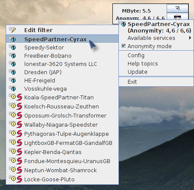Viewport: 194px width, 190px height.
Task: Click the sunglasses face button in mini view
Action: (178, 17)
